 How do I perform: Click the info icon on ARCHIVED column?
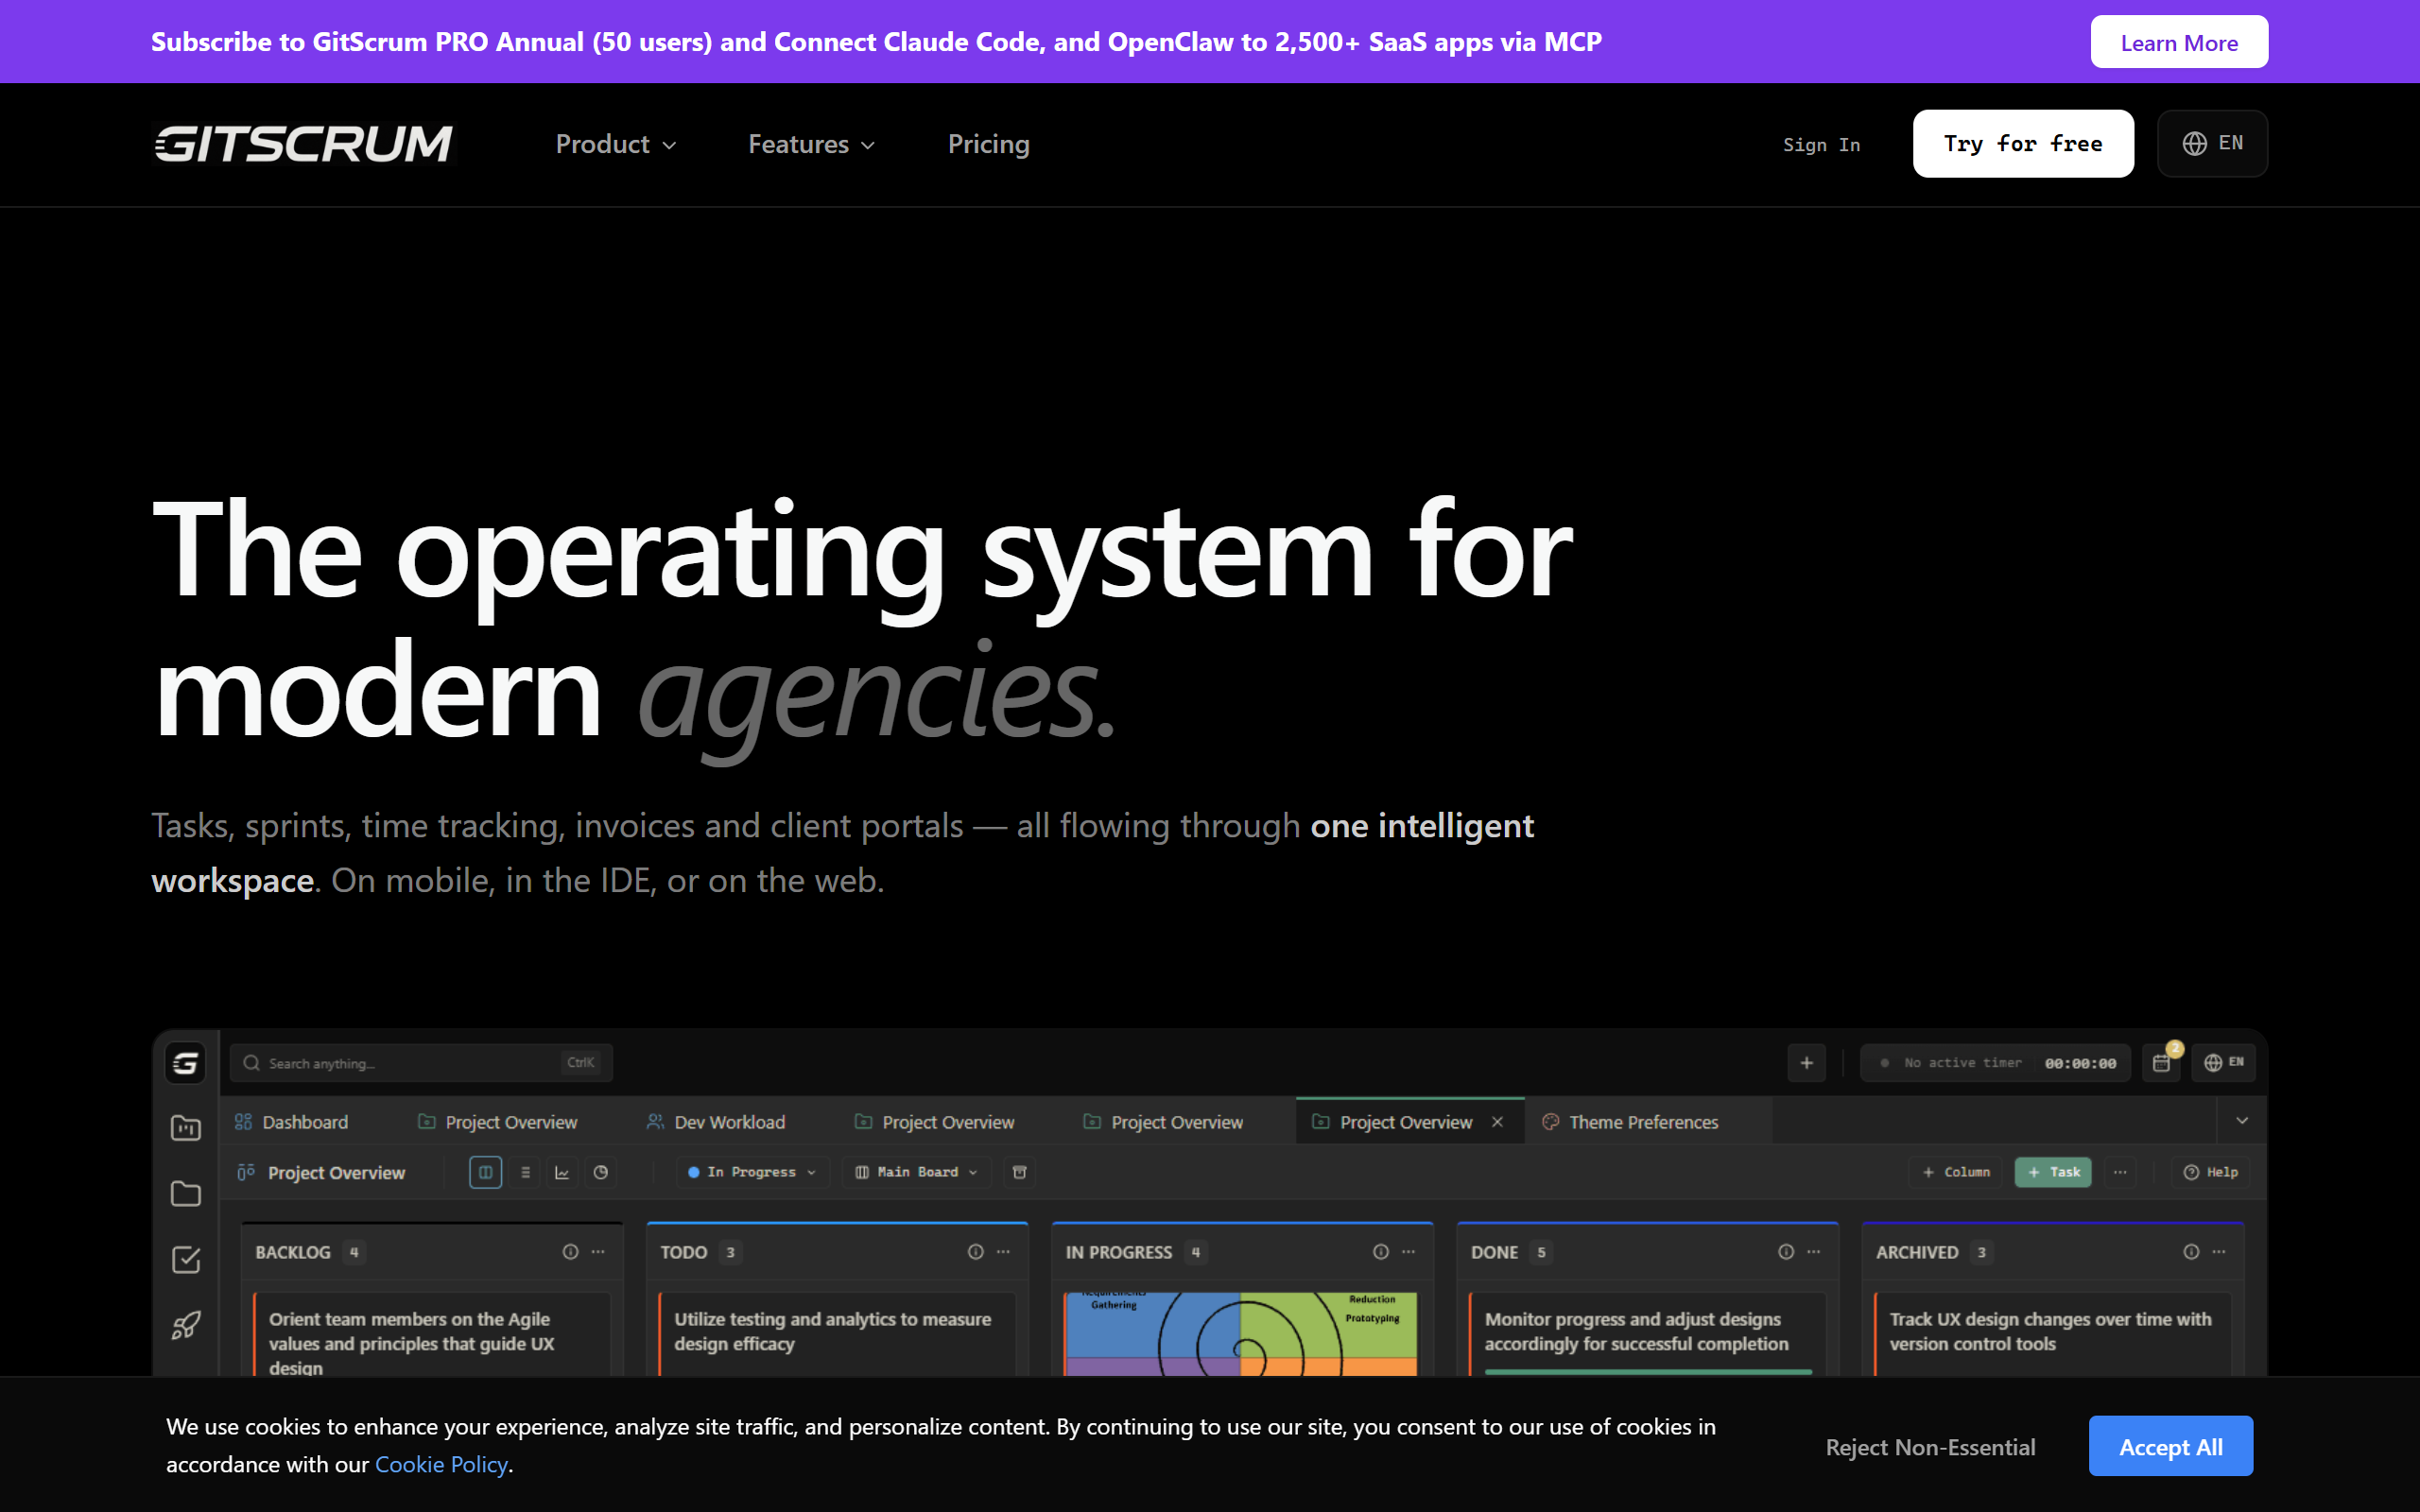(2190, 1252)
